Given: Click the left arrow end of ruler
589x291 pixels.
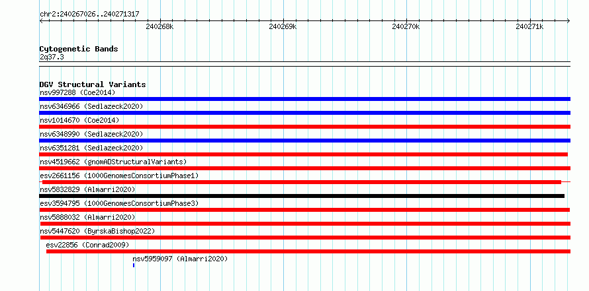Looking at the screenshot, I should click(x=41, y=20).
